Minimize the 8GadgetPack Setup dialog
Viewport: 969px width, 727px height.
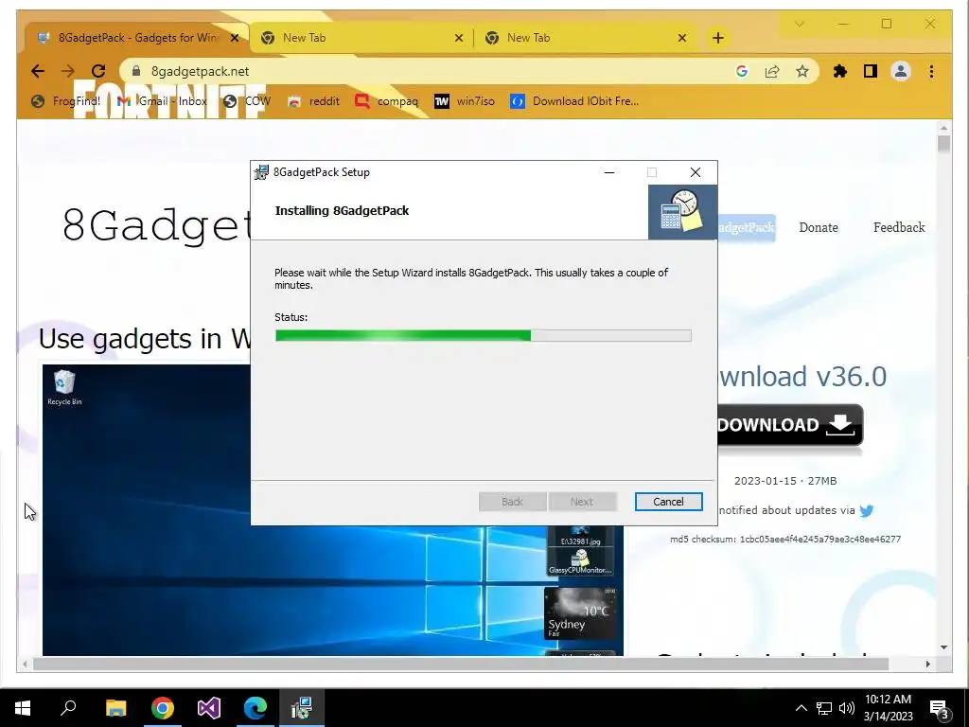point(609,172)
